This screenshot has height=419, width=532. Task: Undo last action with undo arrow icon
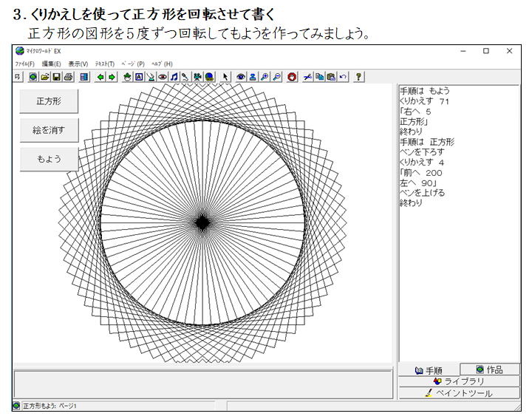click(343, 77)
